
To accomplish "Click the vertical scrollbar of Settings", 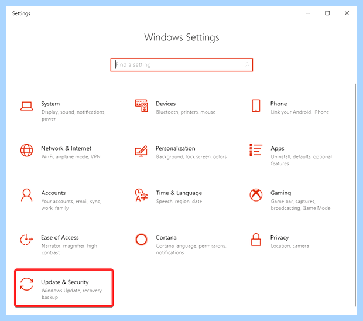I will (x=355, y=195).
